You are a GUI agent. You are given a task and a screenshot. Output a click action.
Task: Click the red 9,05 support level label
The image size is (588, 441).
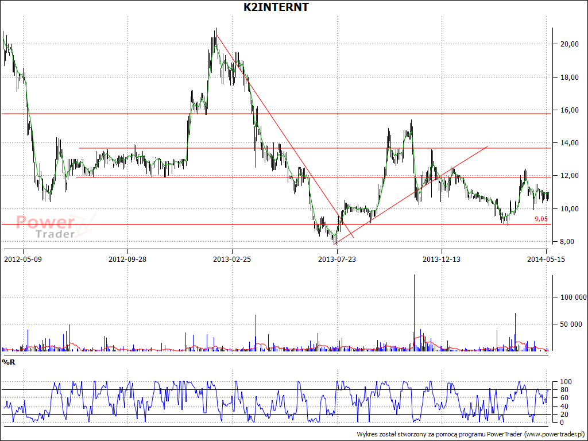point(541,219)
